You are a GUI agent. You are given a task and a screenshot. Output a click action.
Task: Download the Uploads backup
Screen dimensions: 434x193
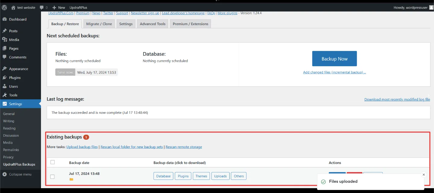[220, 176]
